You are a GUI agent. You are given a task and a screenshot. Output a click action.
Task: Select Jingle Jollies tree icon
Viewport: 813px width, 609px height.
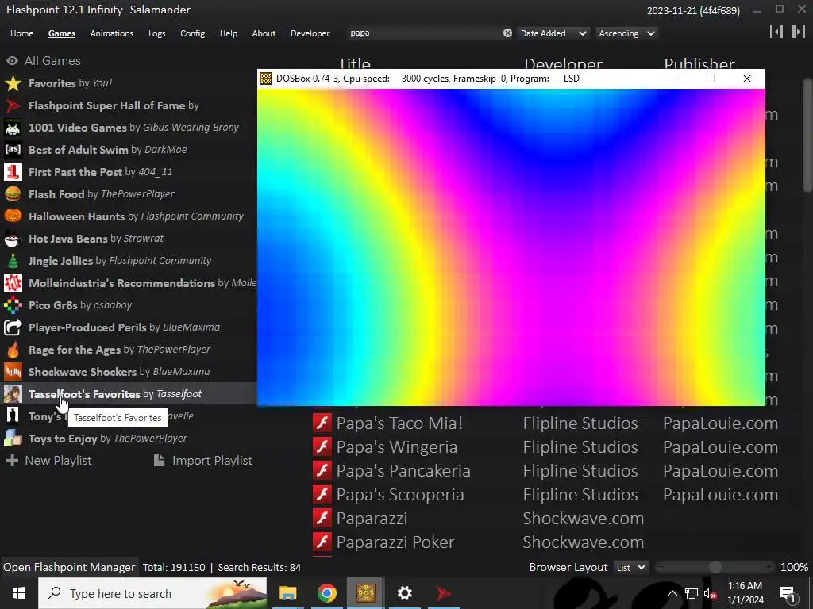(13, 261)
